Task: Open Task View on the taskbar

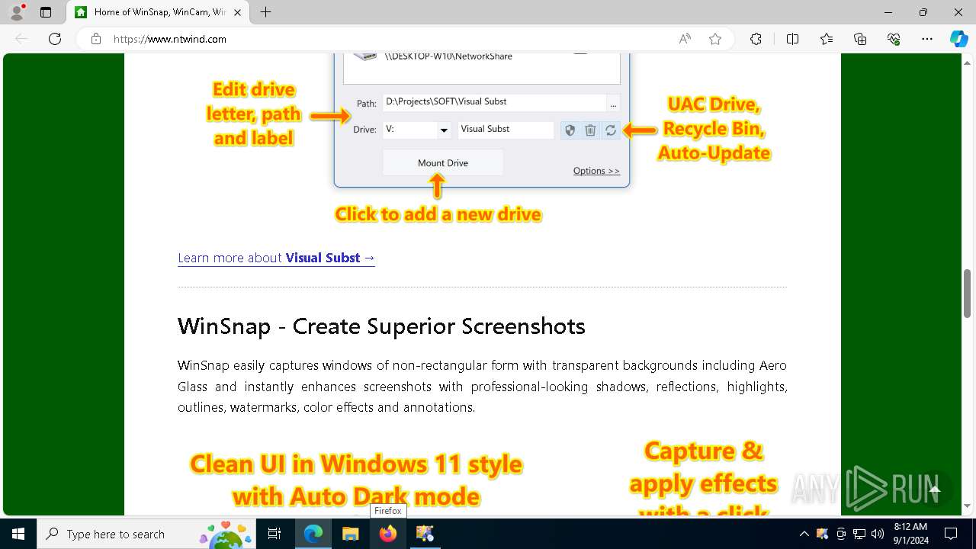Action: coord(274,534)
